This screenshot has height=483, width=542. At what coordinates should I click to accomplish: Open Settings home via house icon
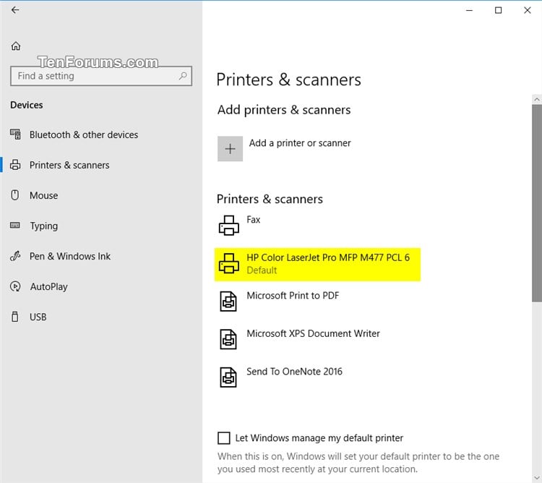tap(16, 46)
